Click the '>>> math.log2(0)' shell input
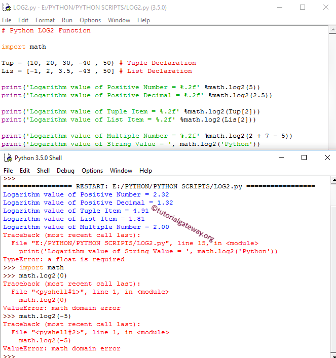The height and width of the screenshot is (358, 336). 35,275
